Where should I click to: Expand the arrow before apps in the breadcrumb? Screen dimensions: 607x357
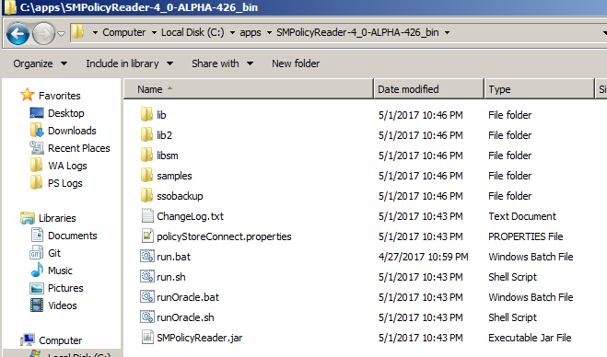[x=233, y=32]
